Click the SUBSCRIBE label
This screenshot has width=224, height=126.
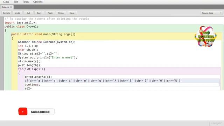point(40,112)
